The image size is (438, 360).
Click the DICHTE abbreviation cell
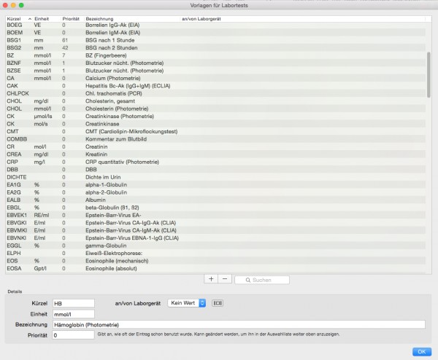[x=17, y=177]
